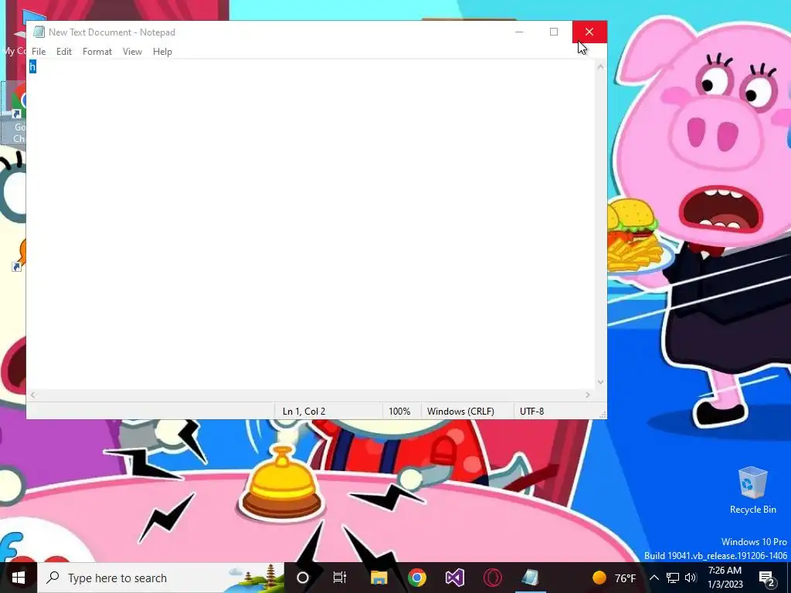
Task: Click vertical scrollbar up arrow
Action: click(x=600, y=66)
